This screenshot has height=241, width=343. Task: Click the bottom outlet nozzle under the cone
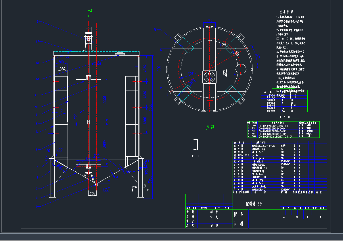[96, 184]
